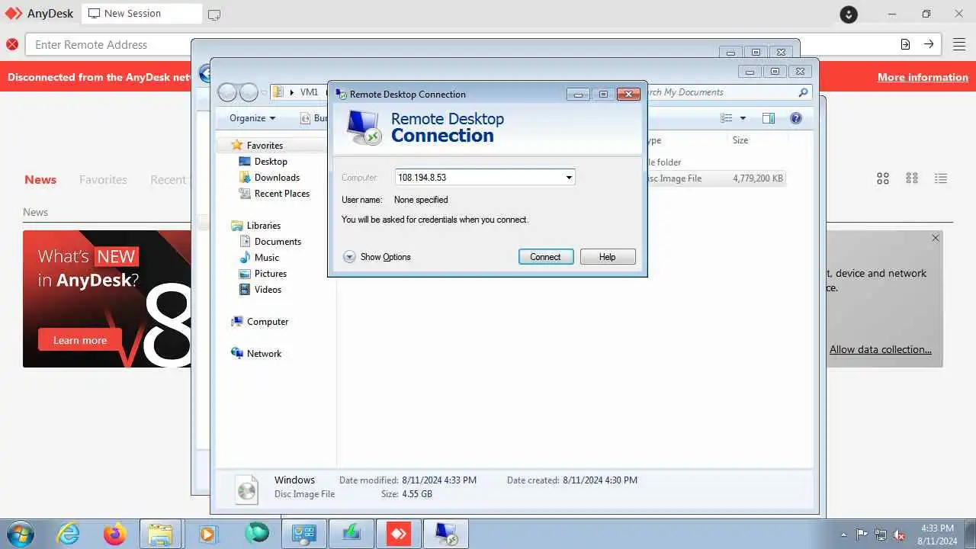Viewport: 976px width, 549px height.
Task: Change your view icon in Explorer toolbar
Action: coord(727,118)
